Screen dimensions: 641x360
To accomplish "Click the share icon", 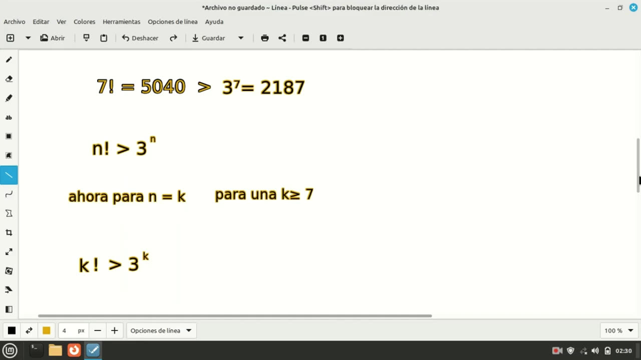I will point(282,38).
